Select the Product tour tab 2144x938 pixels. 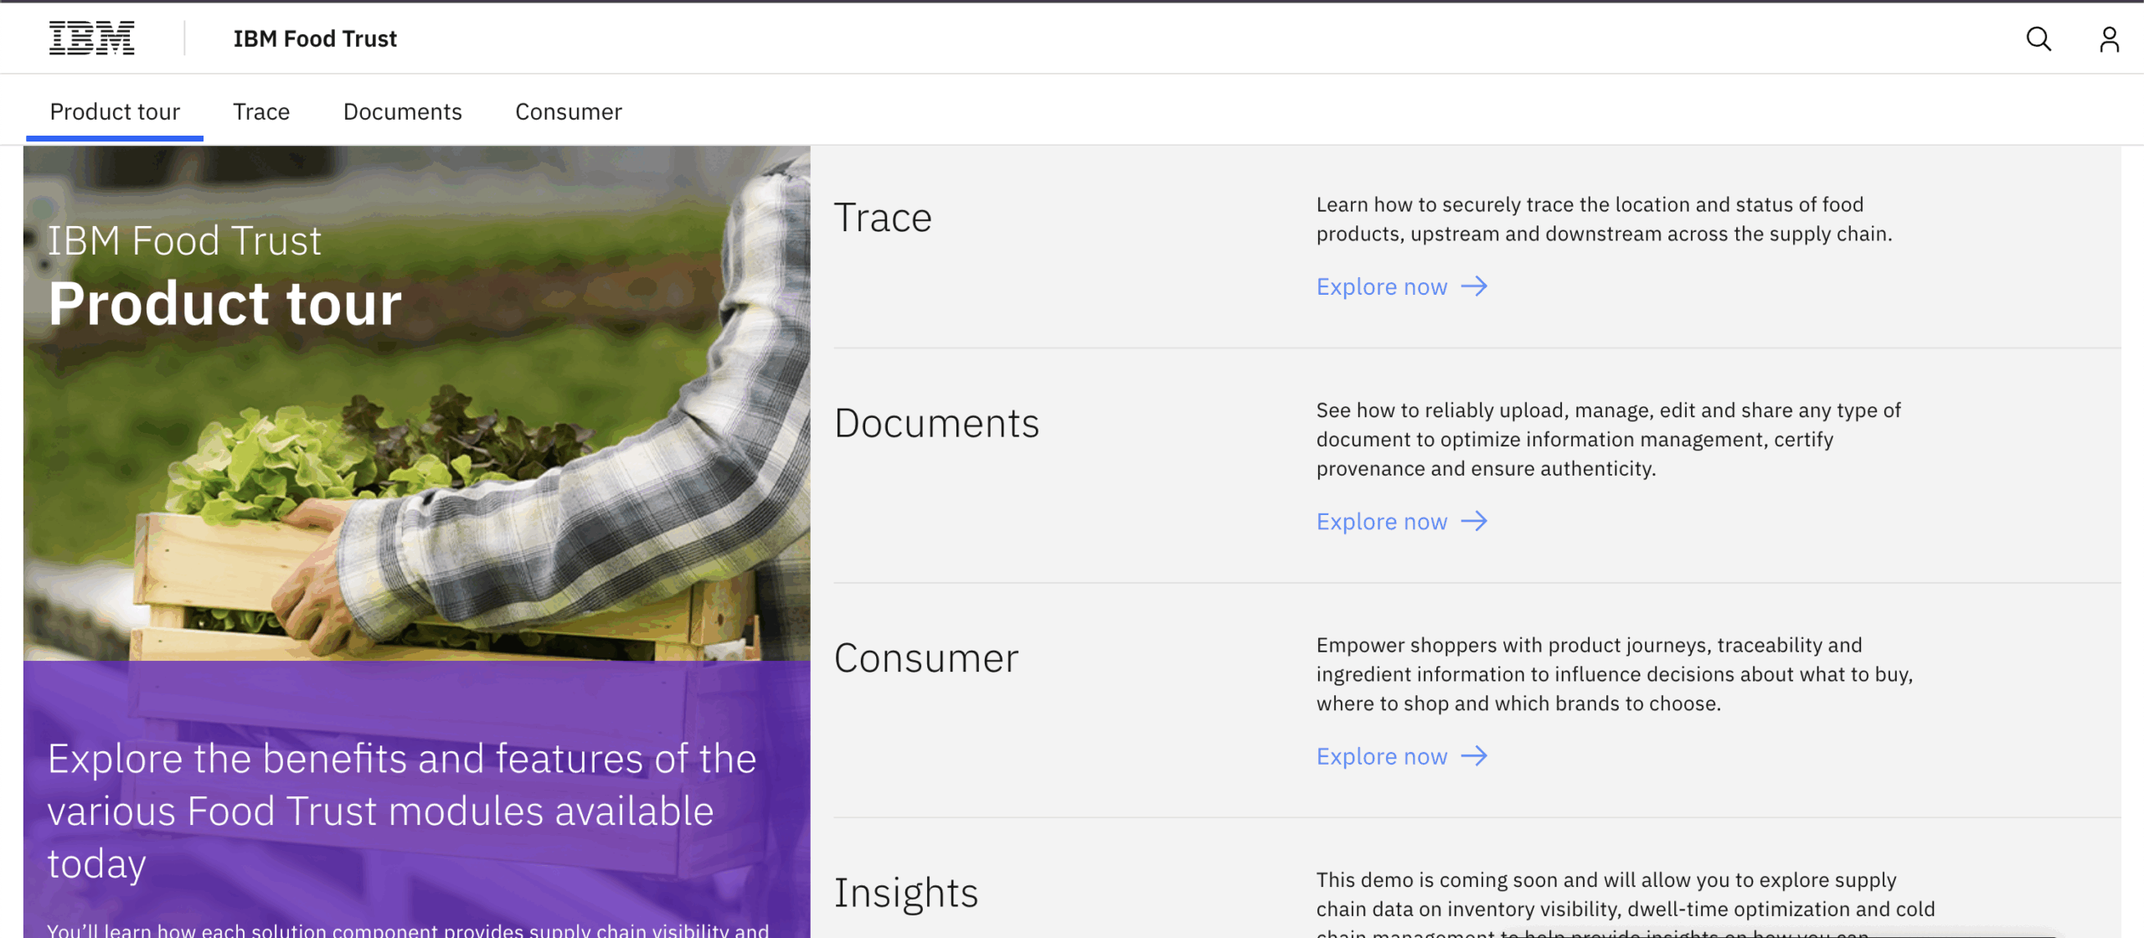coord(115,111)
